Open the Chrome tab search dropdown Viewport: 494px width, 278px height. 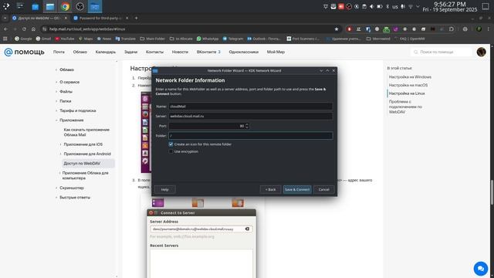pos(5,18)
